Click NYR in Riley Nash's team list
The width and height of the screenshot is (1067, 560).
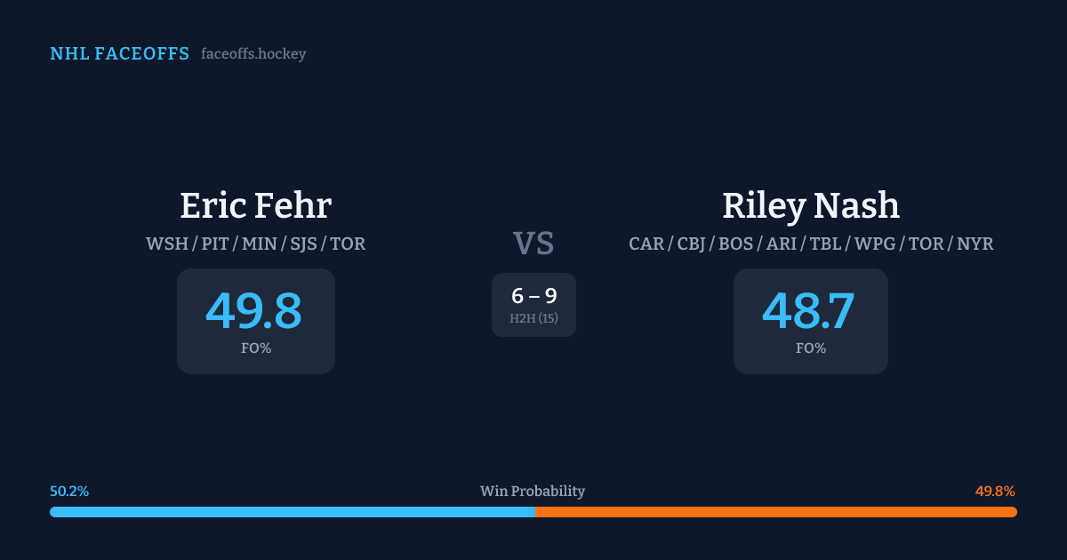[x=975, y=244]
